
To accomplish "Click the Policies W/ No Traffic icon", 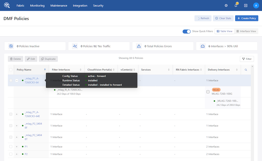I will click(x=75, y=46).
